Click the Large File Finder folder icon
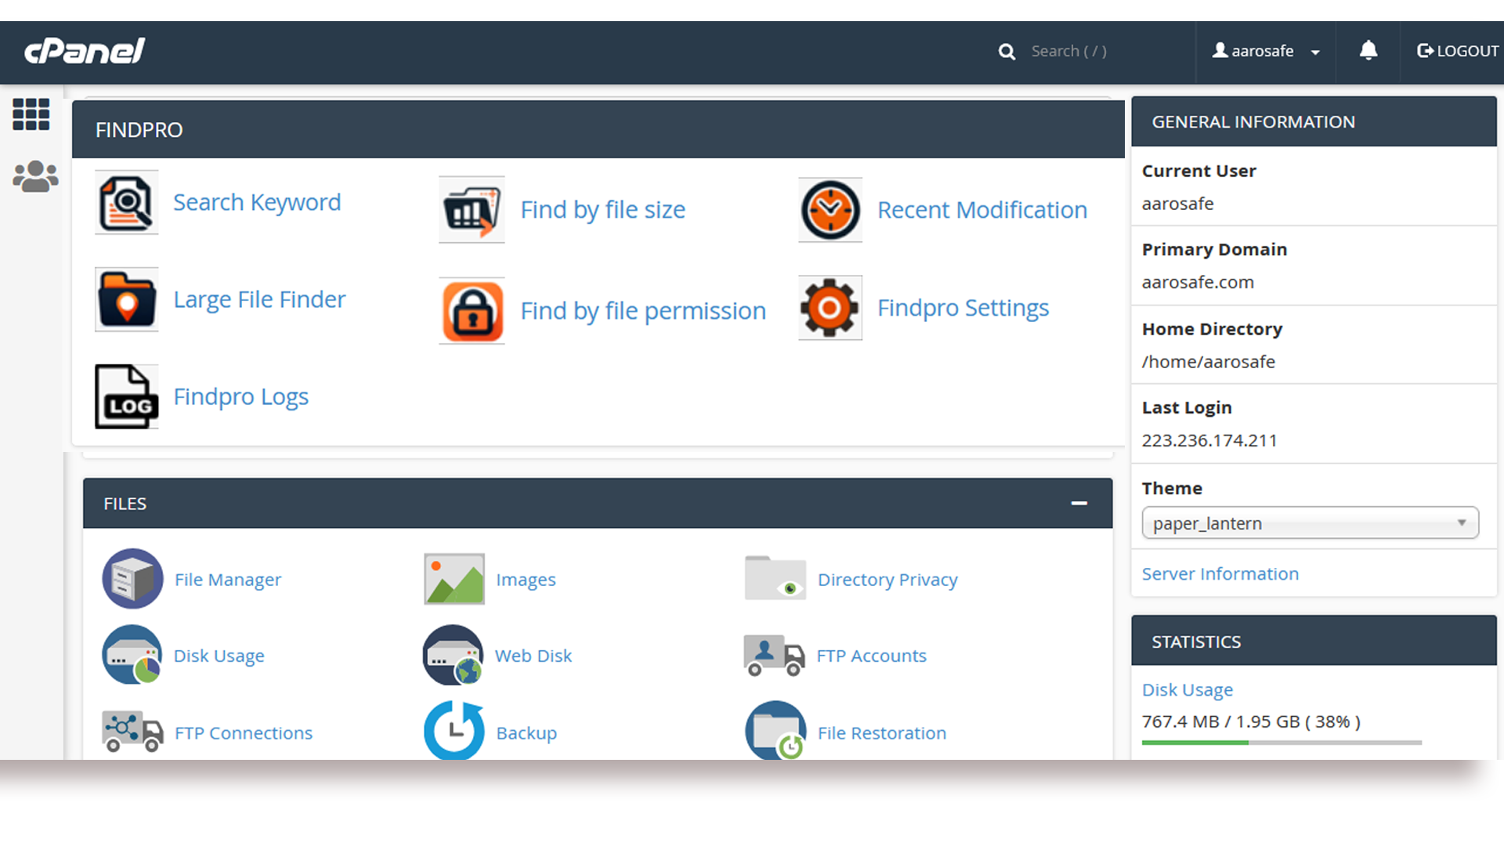1504x846 pixels. pyautogui.click(x=127, y=300)
